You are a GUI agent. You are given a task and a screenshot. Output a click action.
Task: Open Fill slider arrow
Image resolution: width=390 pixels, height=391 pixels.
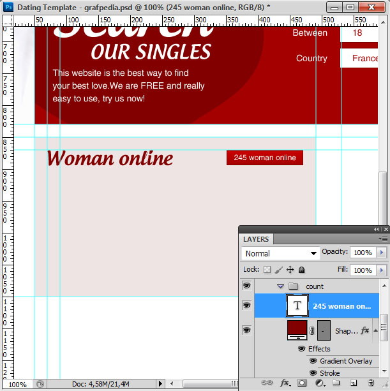point(382,270)
